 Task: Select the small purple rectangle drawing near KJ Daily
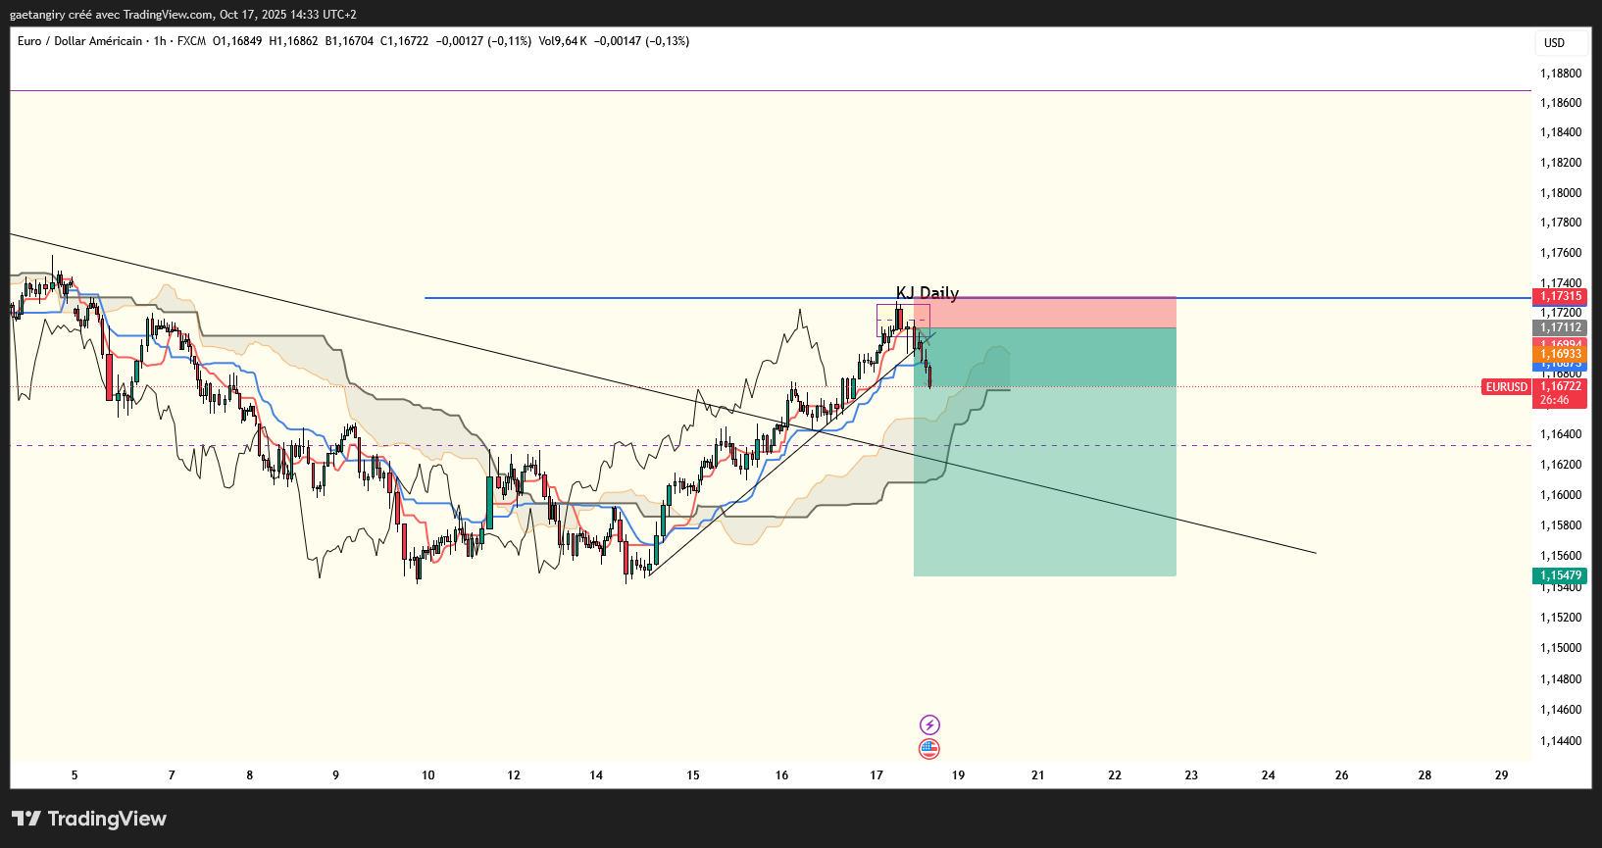(903, 321)
